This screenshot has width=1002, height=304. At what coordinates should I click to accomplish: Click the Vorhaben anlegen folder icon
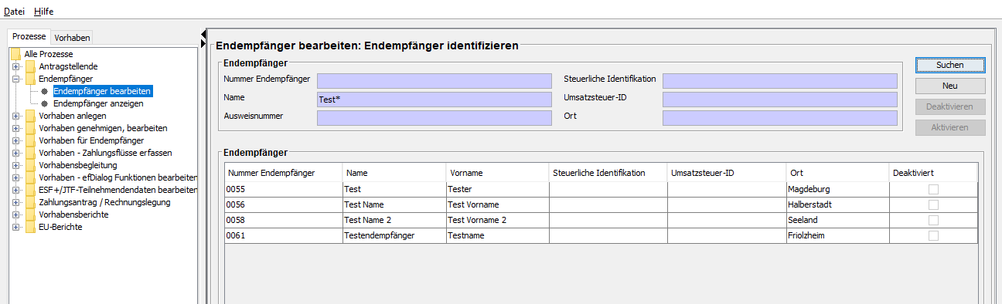(30, 116)
